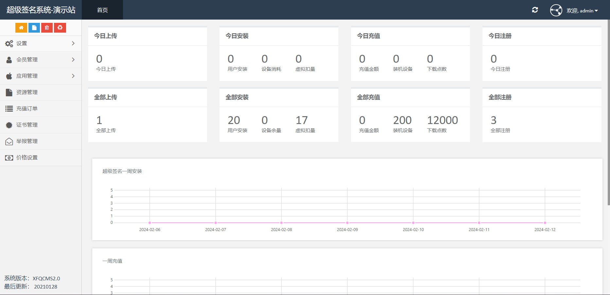
Task: Click the 20210128 last update text
Action: (46, 287)
